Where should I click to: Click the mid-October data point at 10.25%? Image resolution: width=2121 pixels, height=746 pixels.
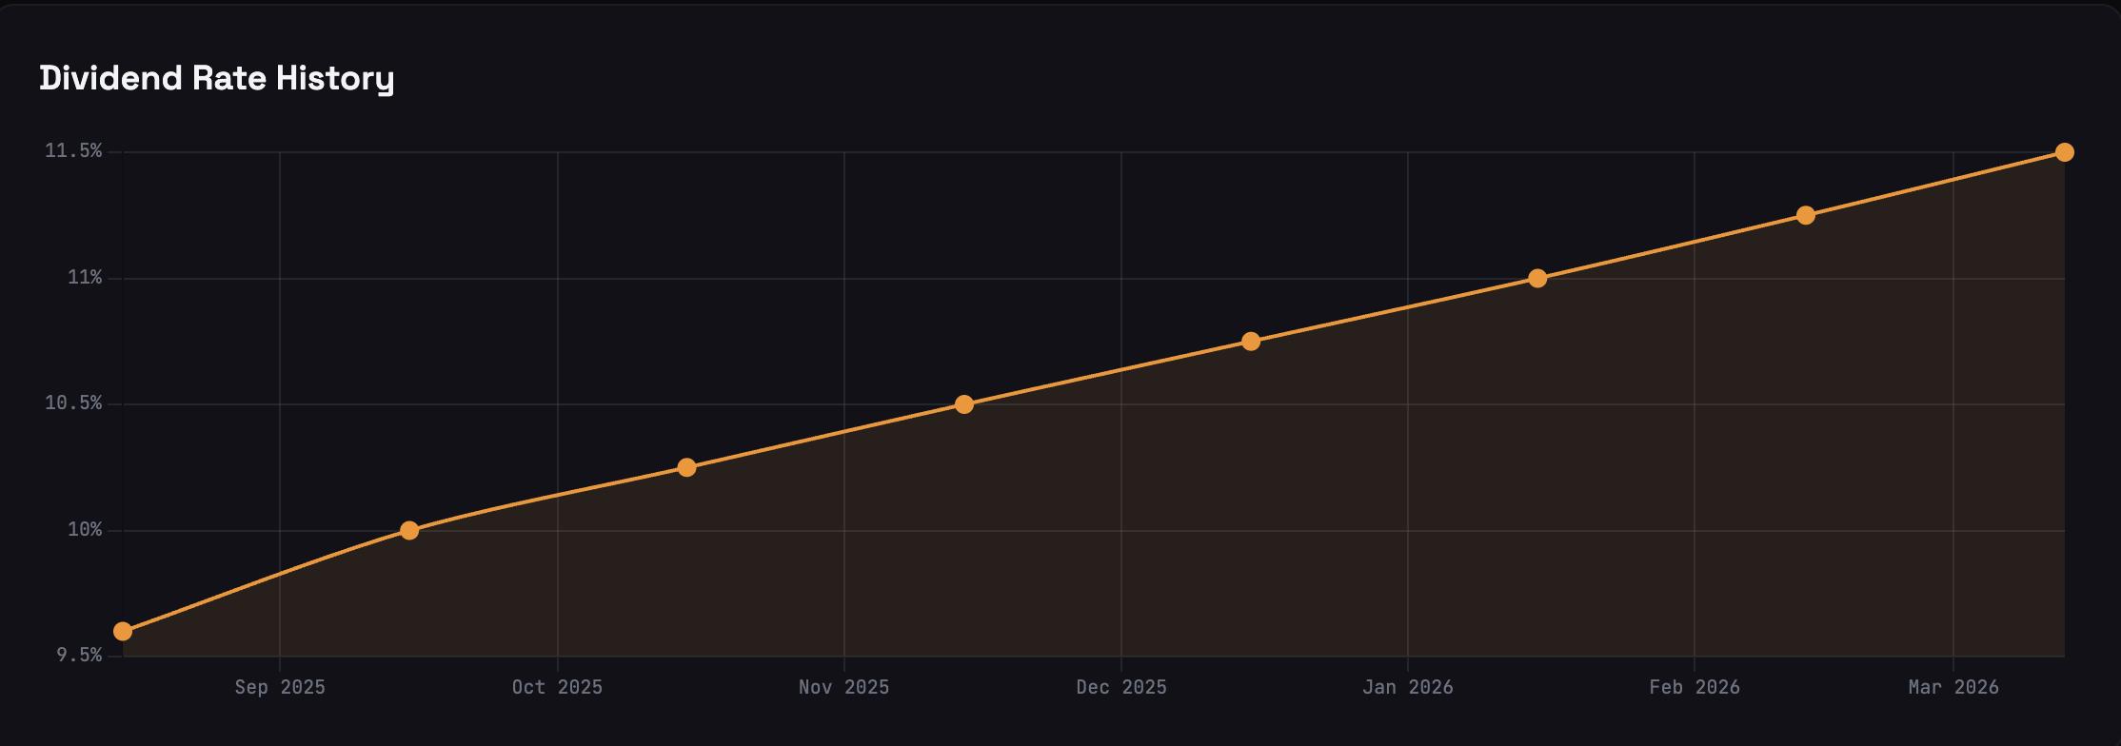coord(686,467)
